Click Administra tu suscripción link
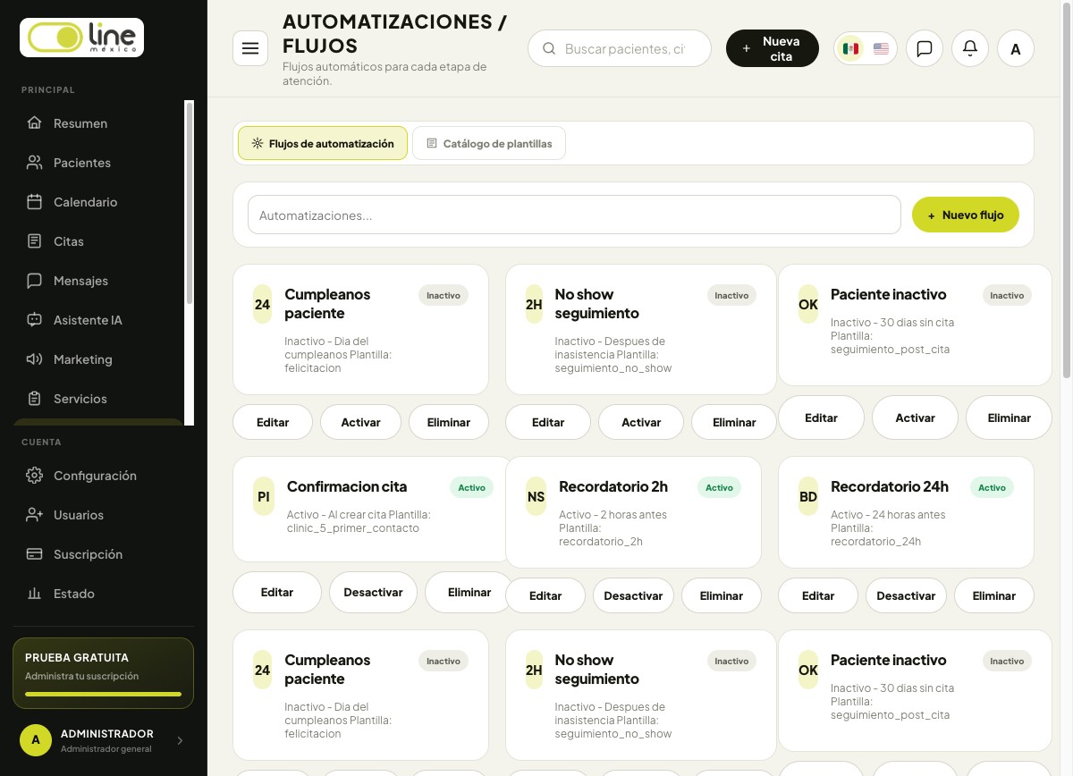Screen dimensions: 1073x776 81,676
